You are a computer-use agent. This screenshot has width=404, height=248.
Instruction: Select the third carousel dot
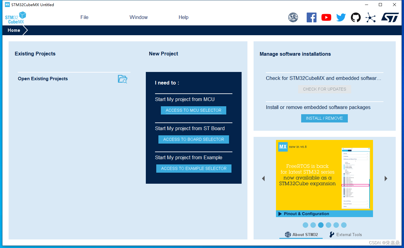point(321,225)
